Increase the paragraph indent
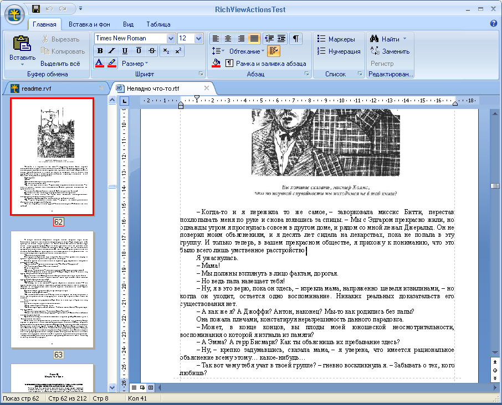502x405 pixels. tap(282, 38)
